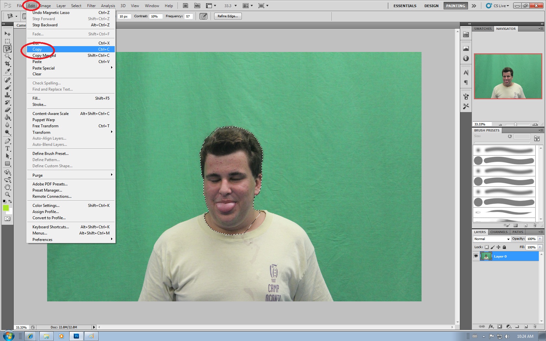Viewport: 546px width, 341px height.
Task: Open the Brush Presets panel menu
Action: click(x=540, y=130)
